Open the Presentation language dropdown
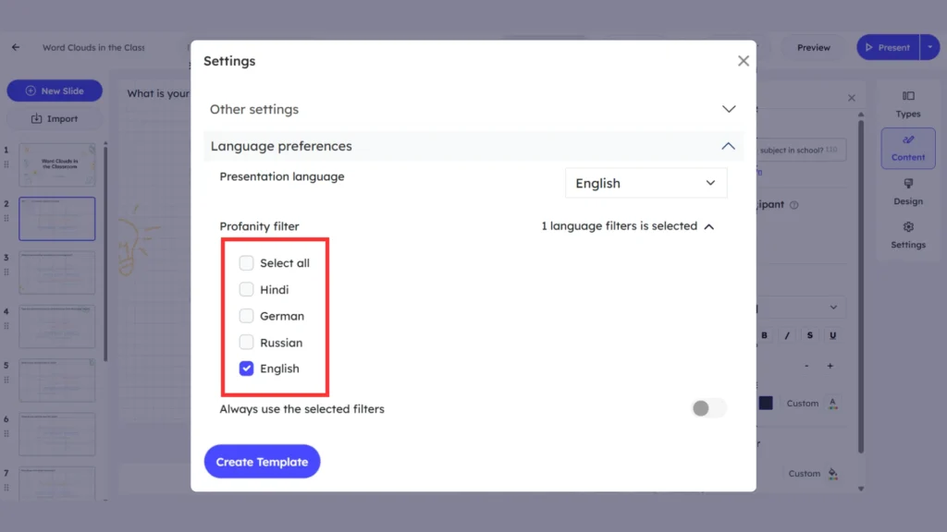Image resolution: width=947 pixels, height=532 pixels. 646,182
